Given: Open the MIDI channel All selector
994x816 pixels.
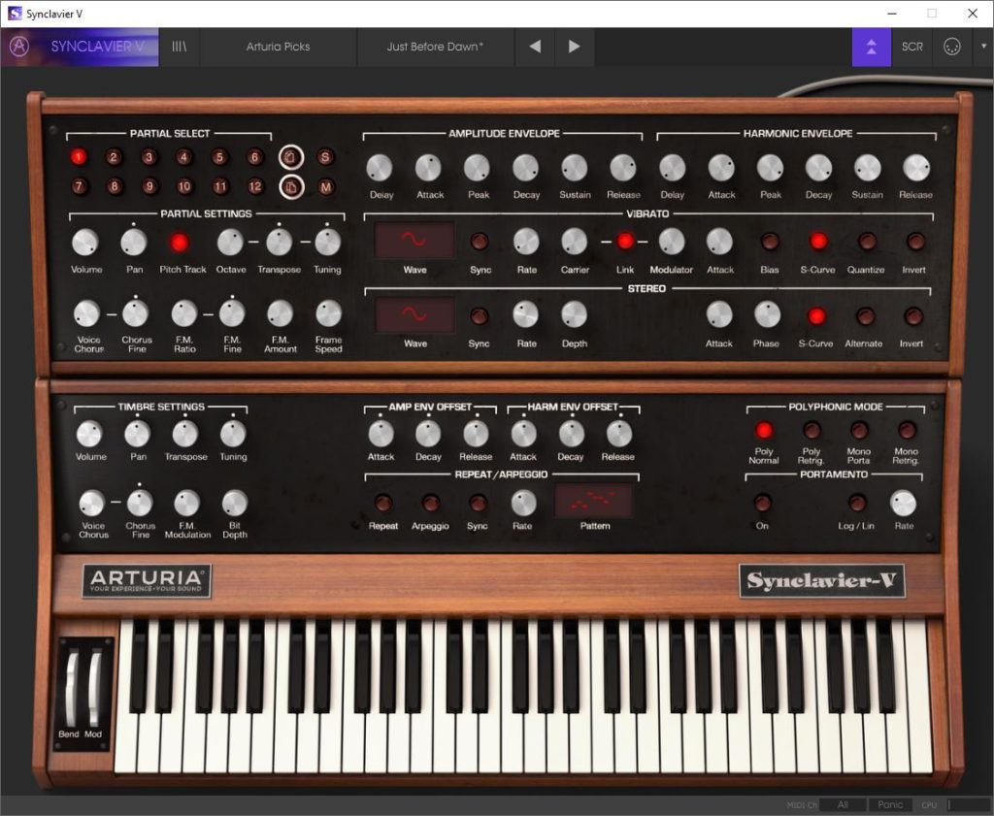Looking at the screenshot, I should coord(842,804).
